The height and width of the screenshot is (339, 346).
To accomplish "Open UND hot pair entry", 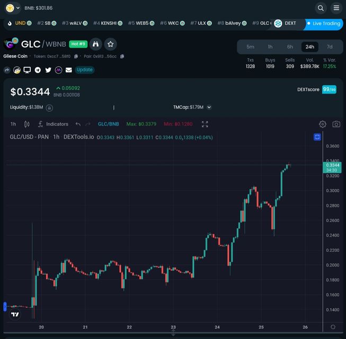I will [20, 23].
